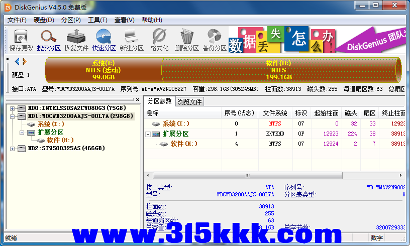410x246 pixels.
Task: Click the 扩展分区 icon in the tree
Action: pyautogui.click(x=31, y=133)
